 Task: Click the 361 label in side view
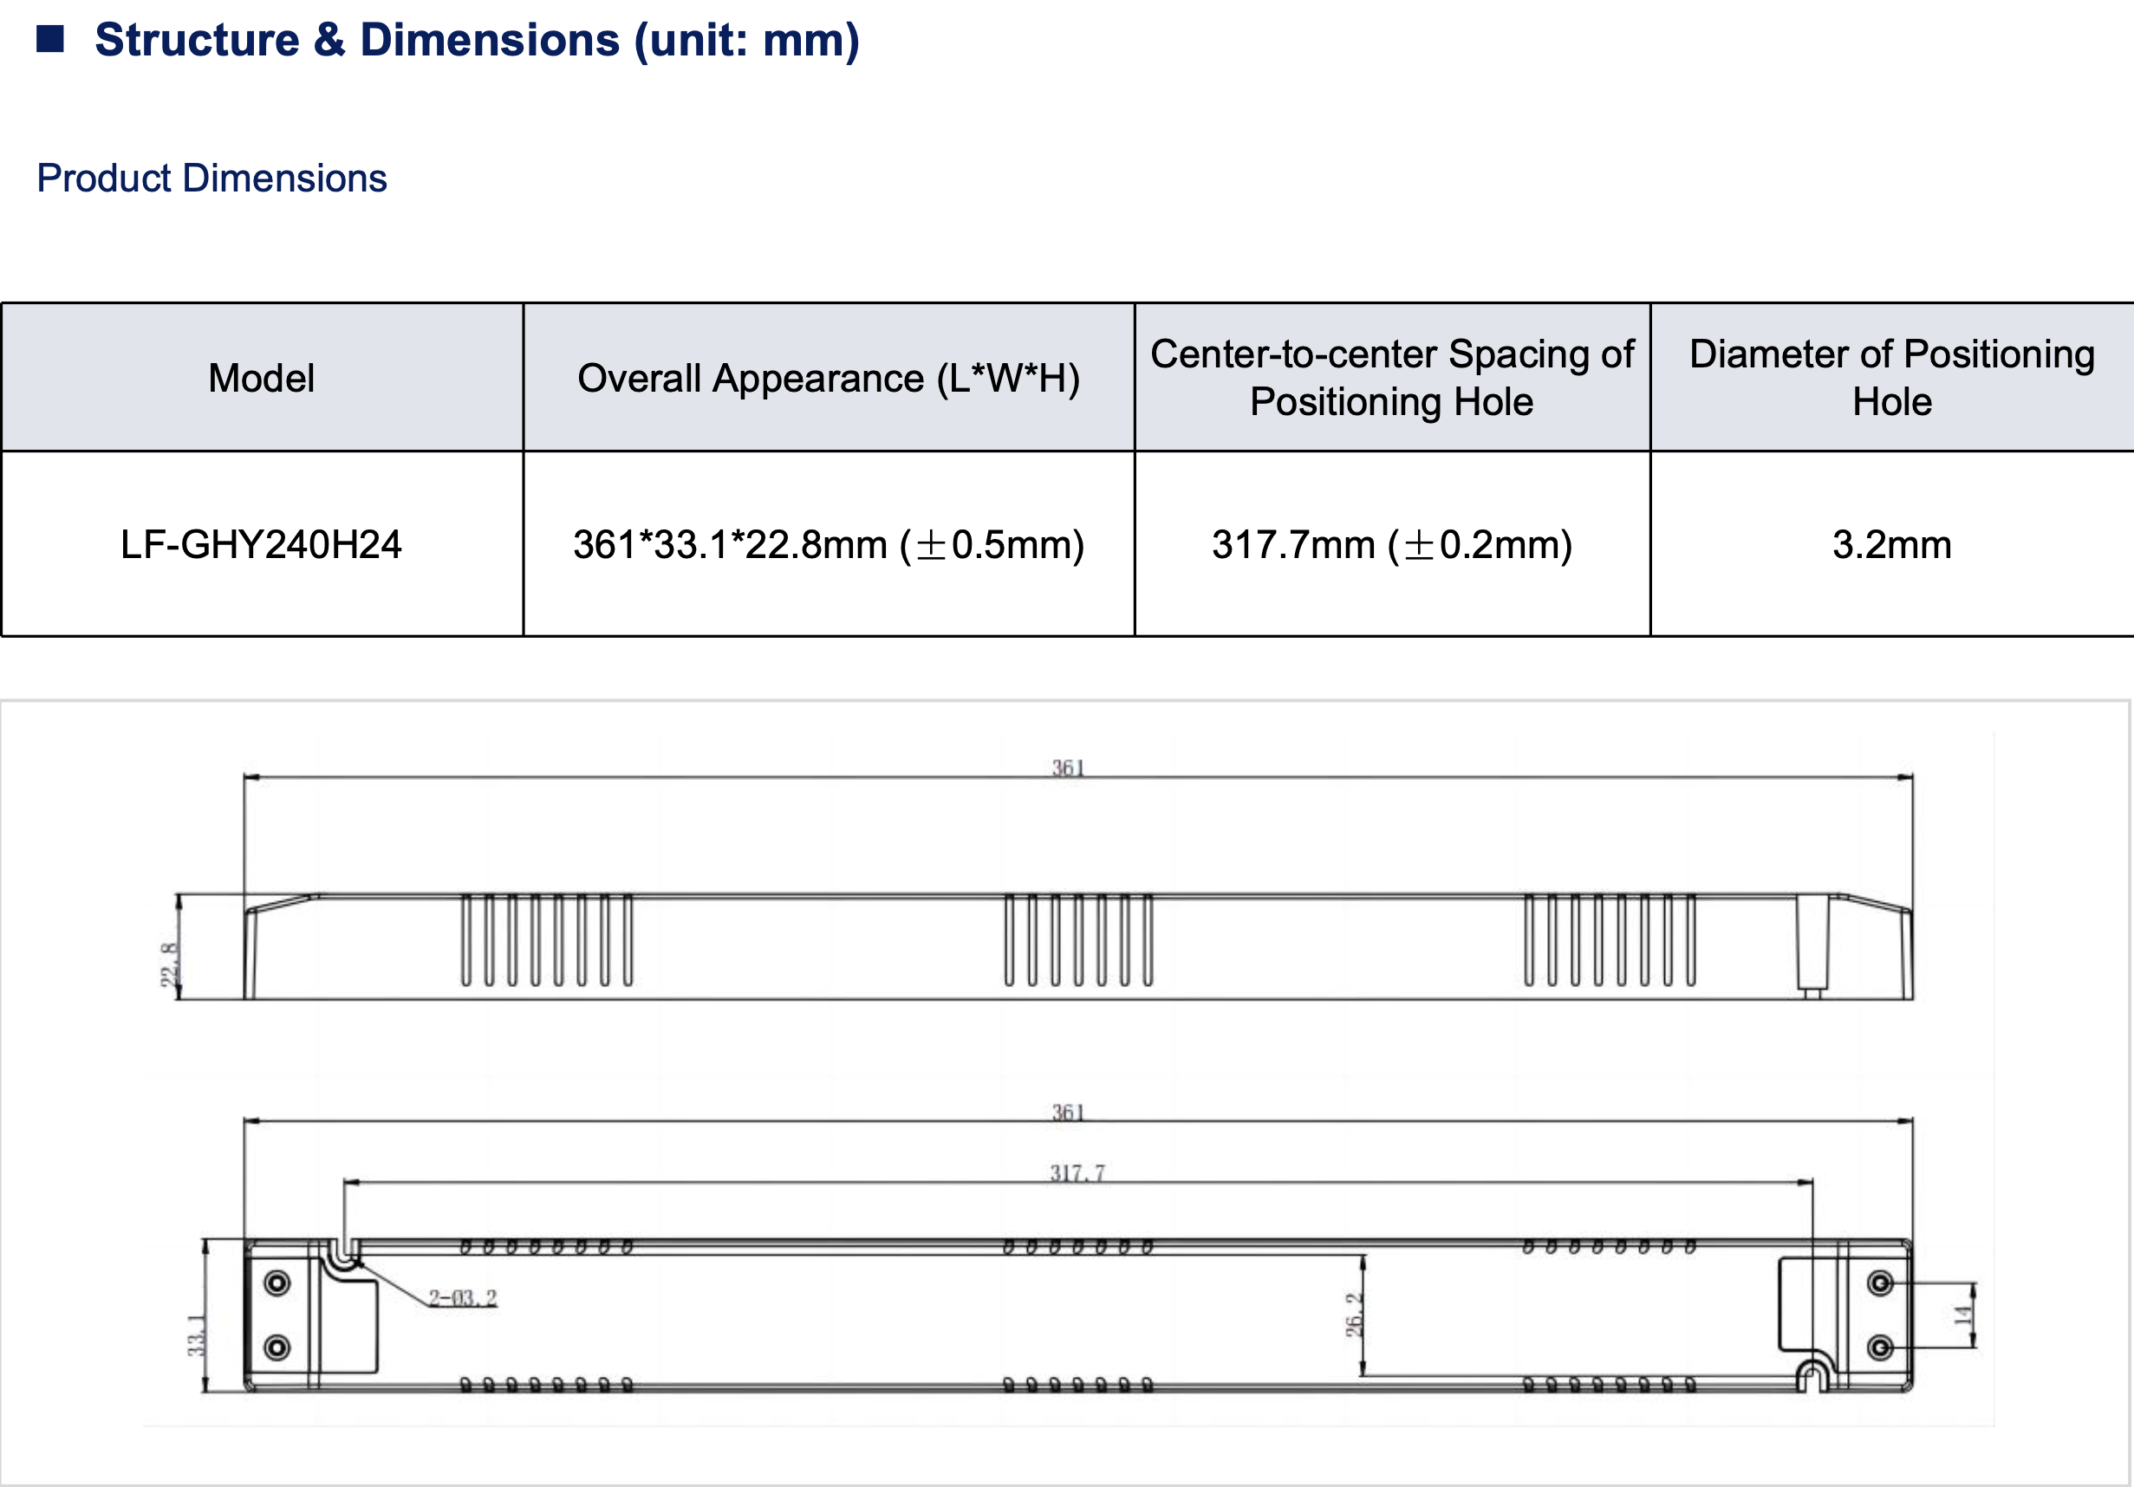pyautogui.click(x=1068, y=768)
